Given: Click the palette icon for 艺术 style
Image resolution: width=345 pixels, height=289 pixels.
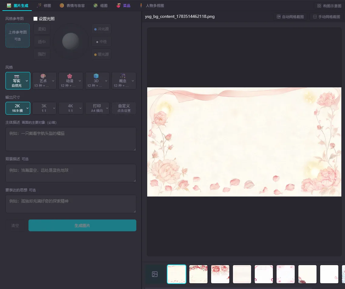Looking at the screenshot, I should click(43, 76).
